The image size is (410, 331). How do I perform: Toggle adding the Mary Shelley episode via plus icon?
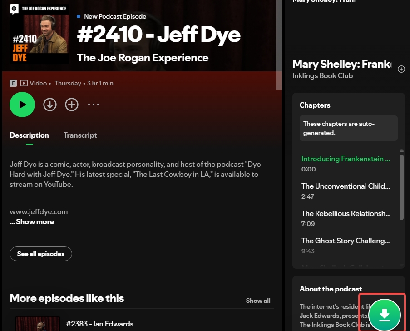[401, 69]
